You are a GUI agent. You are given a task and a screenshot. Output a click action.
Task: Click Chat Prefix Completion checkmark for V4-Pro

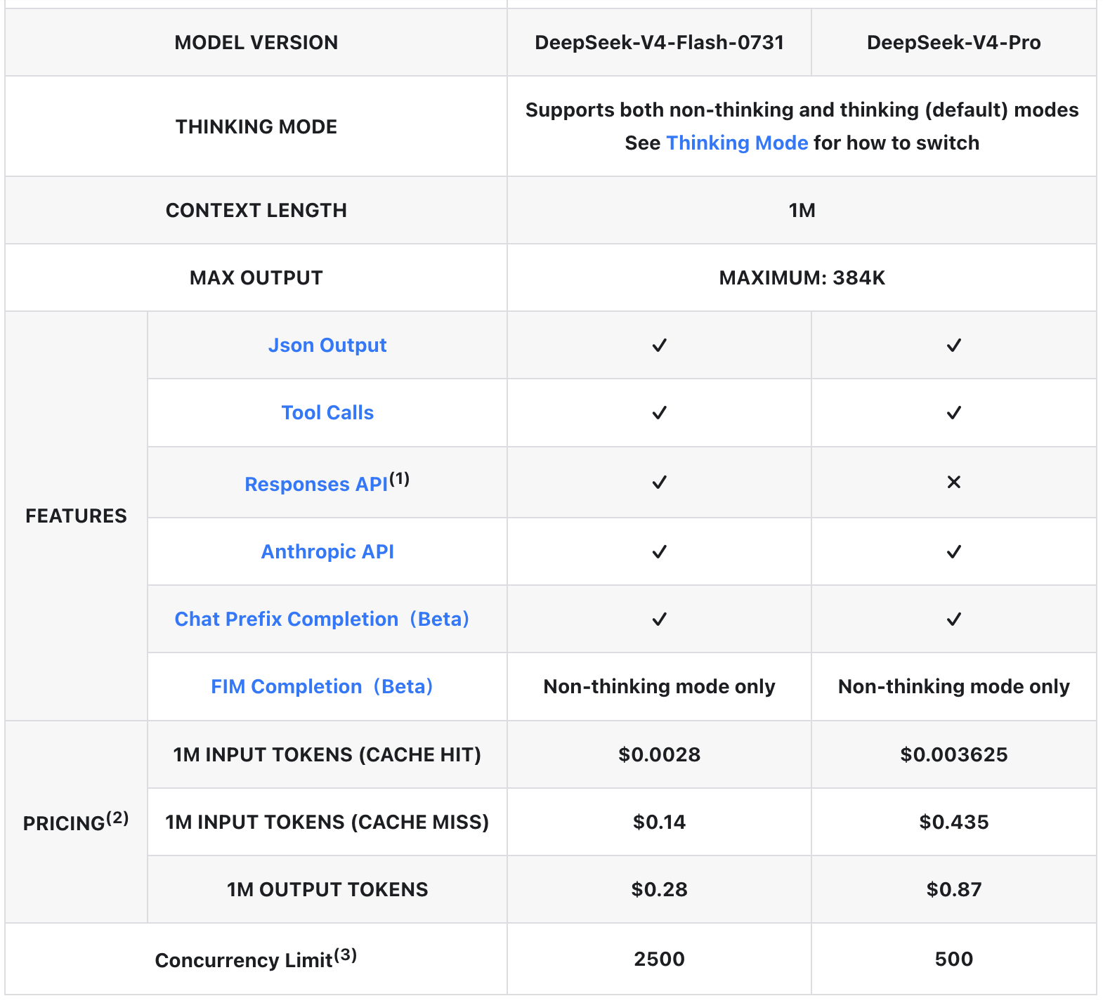(x=953, y=619)
